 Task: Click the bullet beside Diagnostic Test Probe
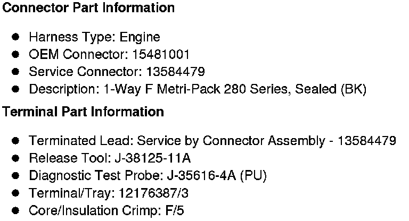(x=15, y=175)
